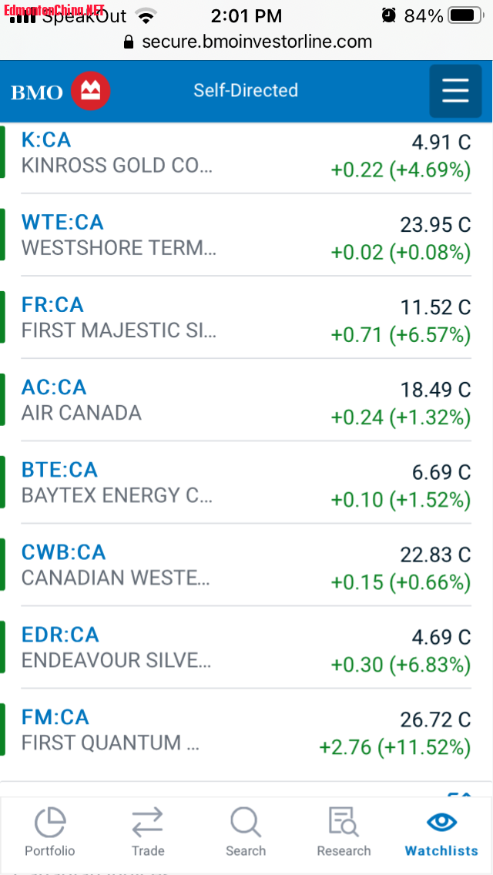Image resolution: width=493 pixels, height=875 pixels.
Task: Switch to the Portfolio tab label
Action: pos(50,851)
